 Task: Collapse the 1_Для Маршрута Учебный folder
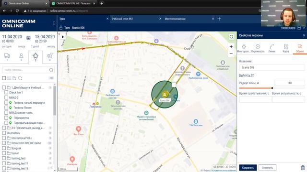9,87
